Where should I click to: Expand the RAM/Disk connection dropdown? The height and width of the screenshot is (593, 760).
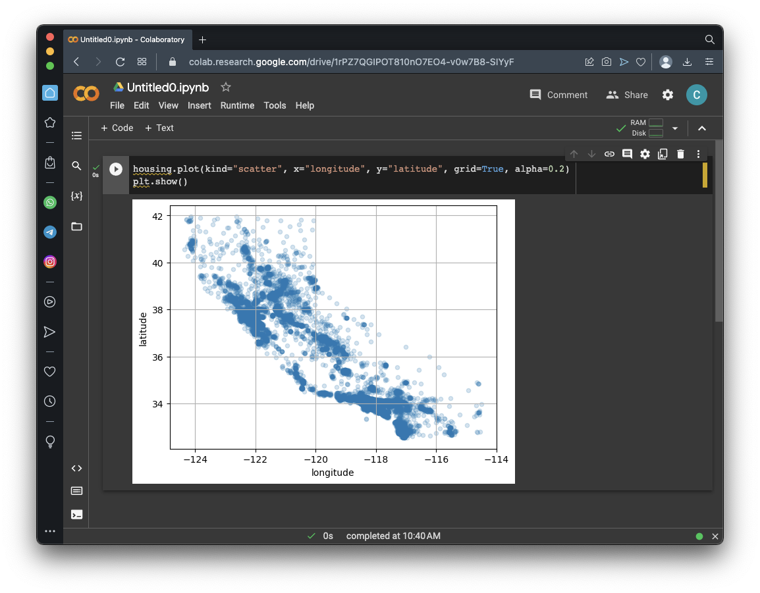click(x=674, y=128)
